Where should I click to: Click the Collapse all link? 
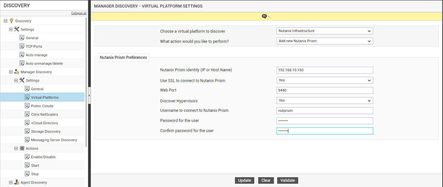79,13
